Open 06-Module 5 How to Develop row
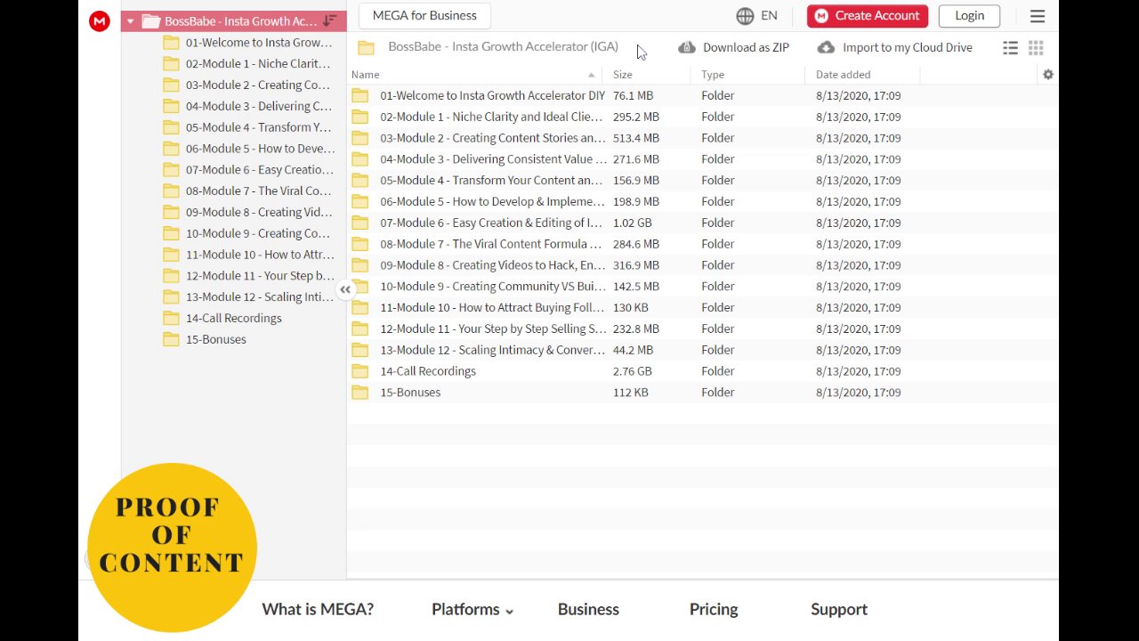The width and height of the screenshot is (1139, 641). [702, 202]
